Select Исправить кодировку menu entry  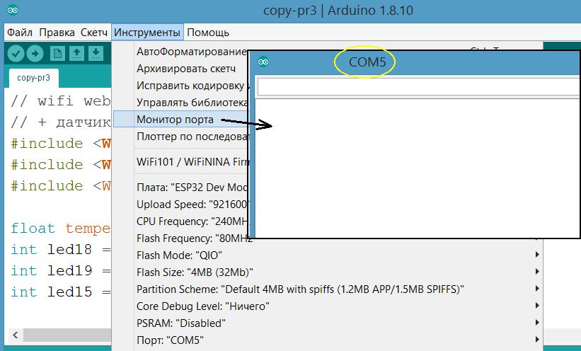point(190,86)
